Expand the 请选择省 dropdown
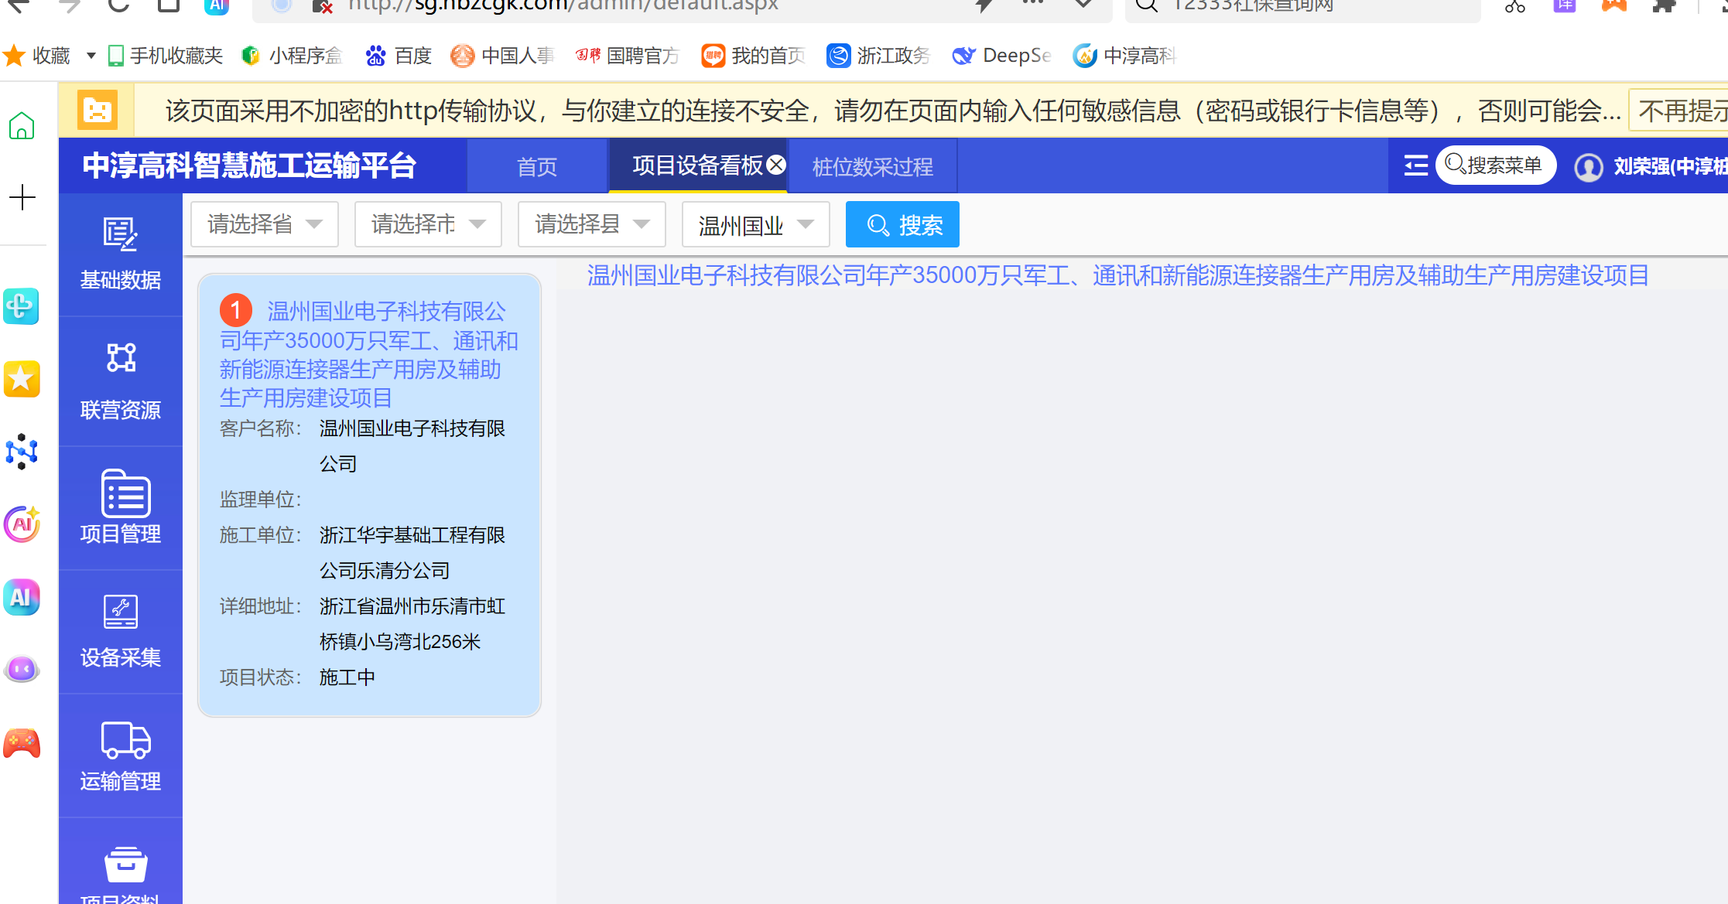 pyautogui.click(x=265, y=224)
